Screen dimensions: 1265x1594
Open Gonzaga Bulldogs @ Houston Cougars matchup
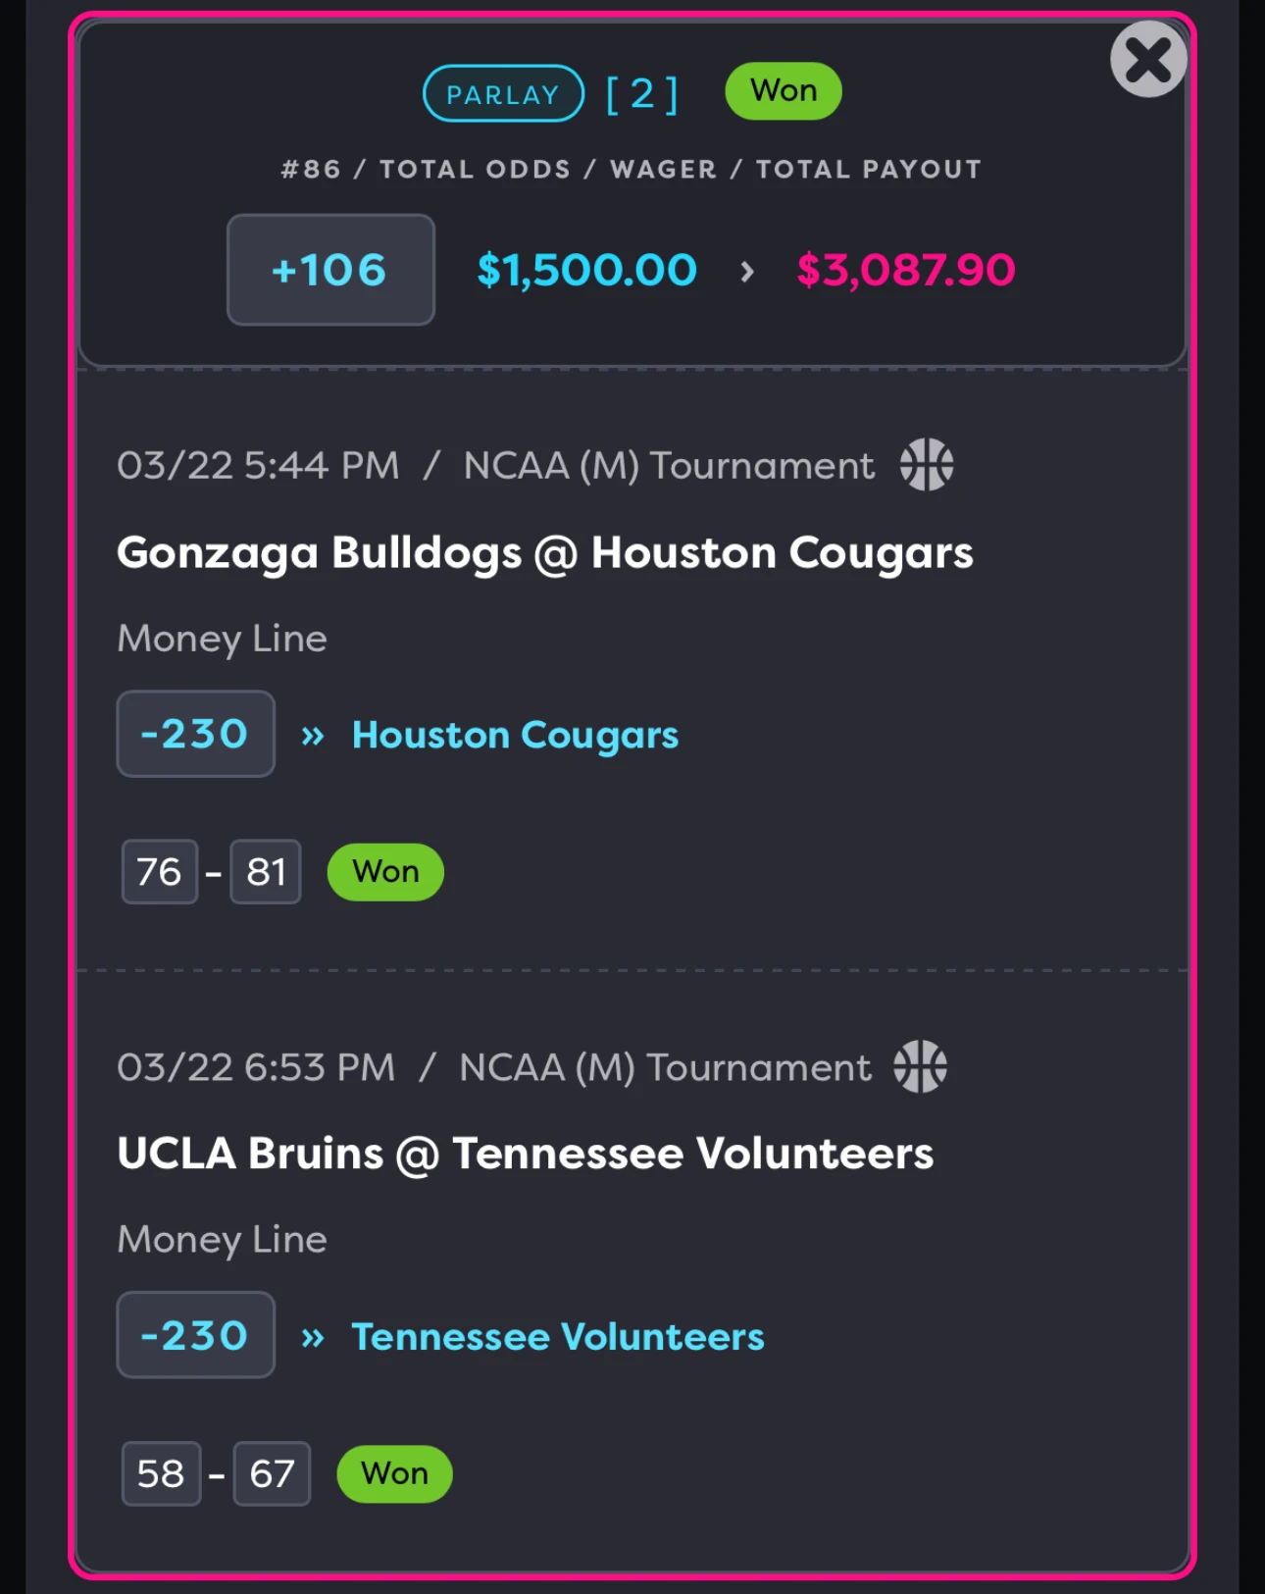(545, 553)
